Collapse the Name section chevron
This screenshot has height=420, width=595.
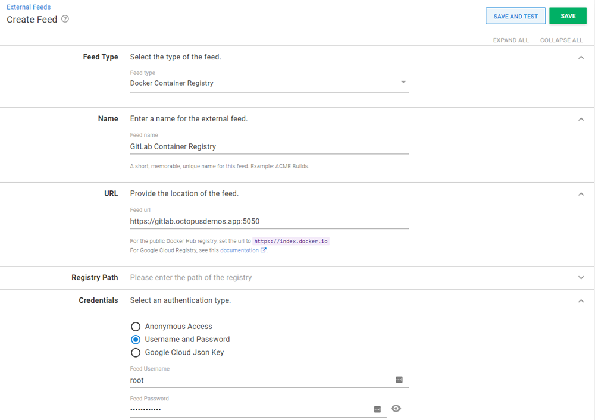(581, 119)
